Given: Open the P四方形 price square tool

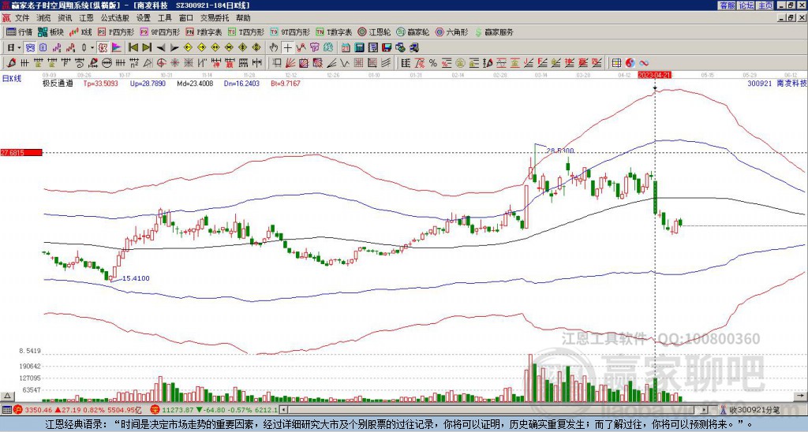Looking at the screenshot, I should (116, 32).
